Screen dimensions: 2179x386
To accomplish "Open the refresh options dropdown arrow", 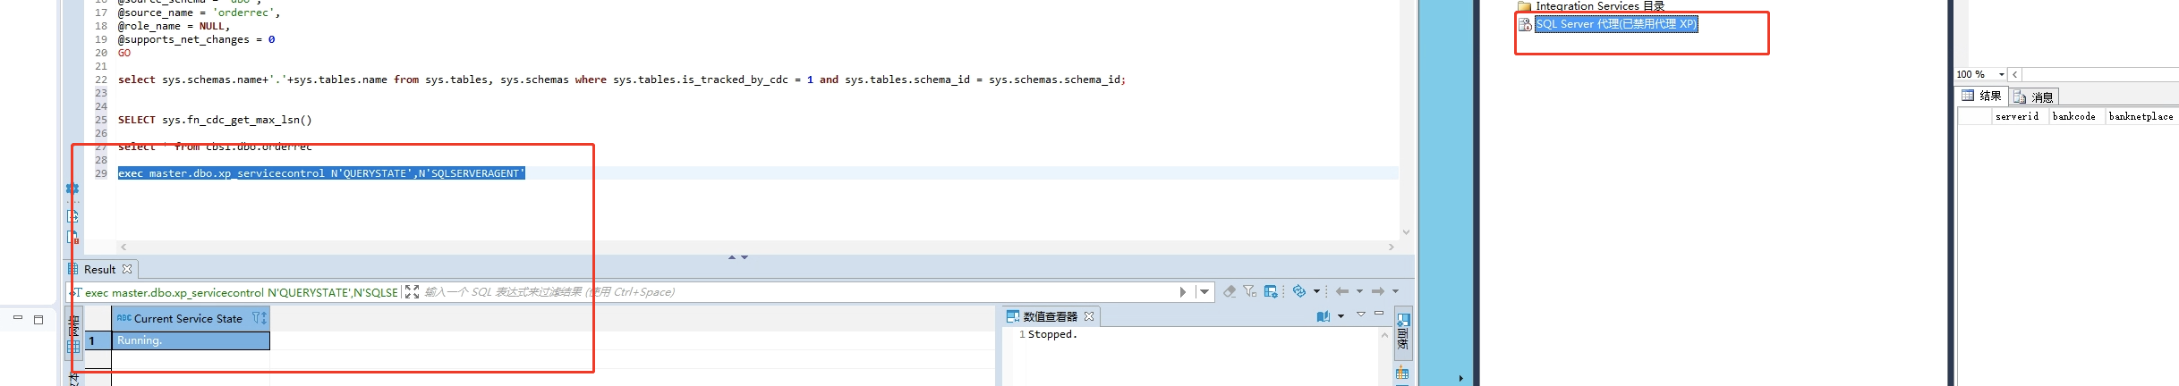I will pos(1316,291).
